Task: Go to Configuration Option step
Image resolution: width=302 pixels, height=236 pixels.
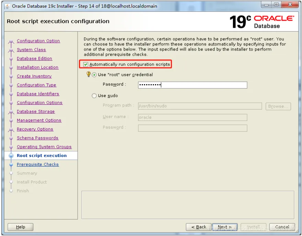Action: click(38, 41)
